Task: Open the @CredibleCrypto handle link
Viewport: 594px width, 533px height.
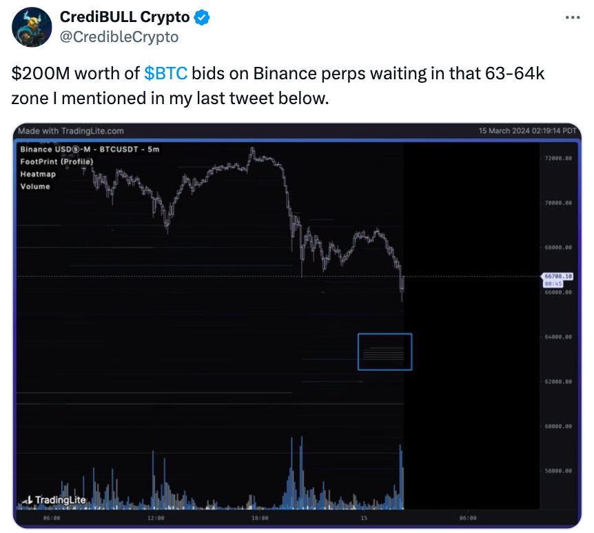Action: coord(119,37)
